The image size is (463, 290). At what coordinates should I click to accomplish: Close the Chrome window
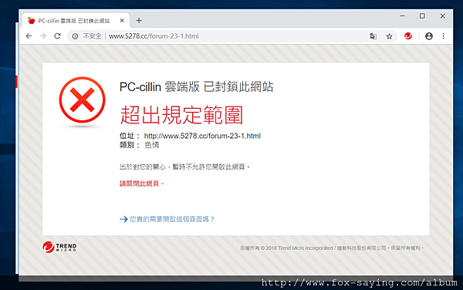443,16
